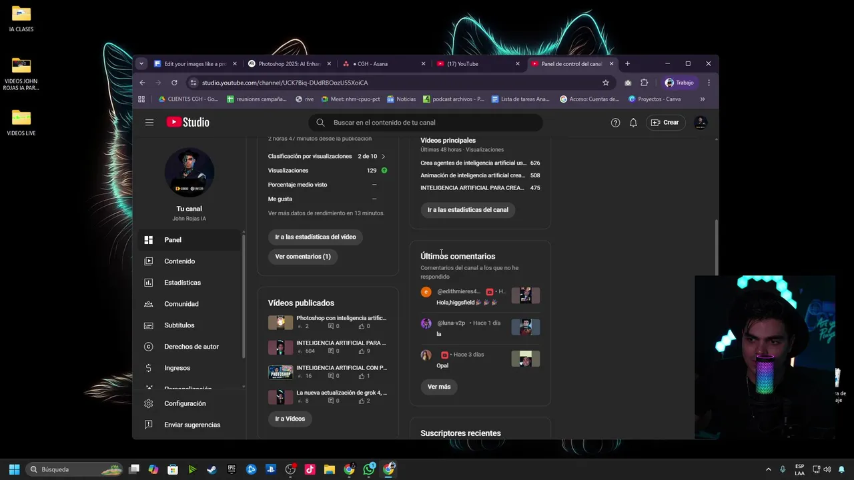Show hidden system tray icons

pos(768,469)
